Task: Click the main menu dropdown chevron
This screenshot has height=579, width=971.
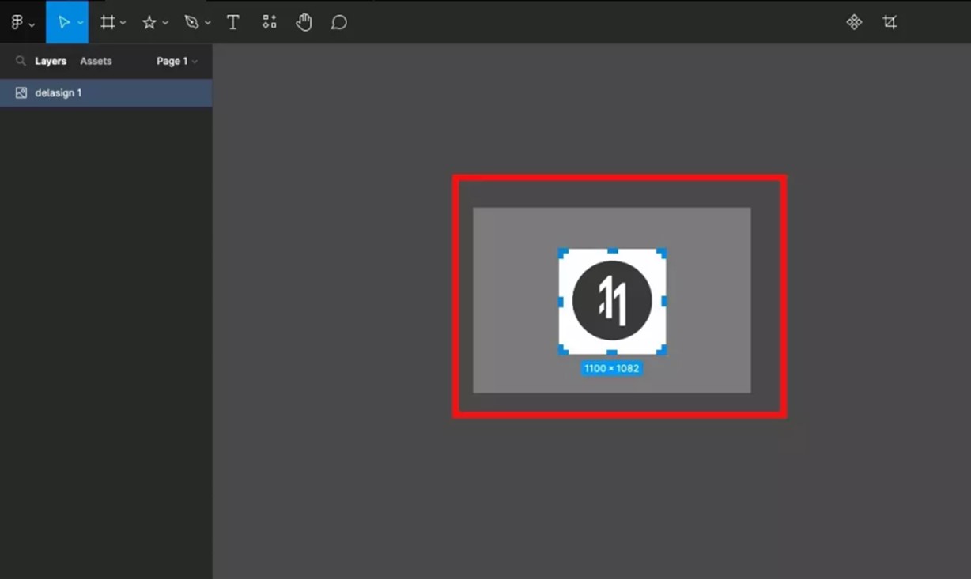Action: [x=32, y=24]
